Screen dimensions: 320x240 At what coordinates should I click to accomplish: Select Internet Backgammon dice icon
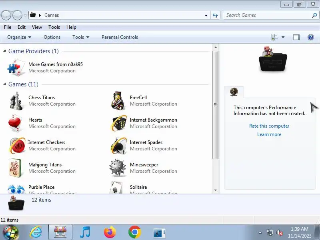click(x=118, y=123)
